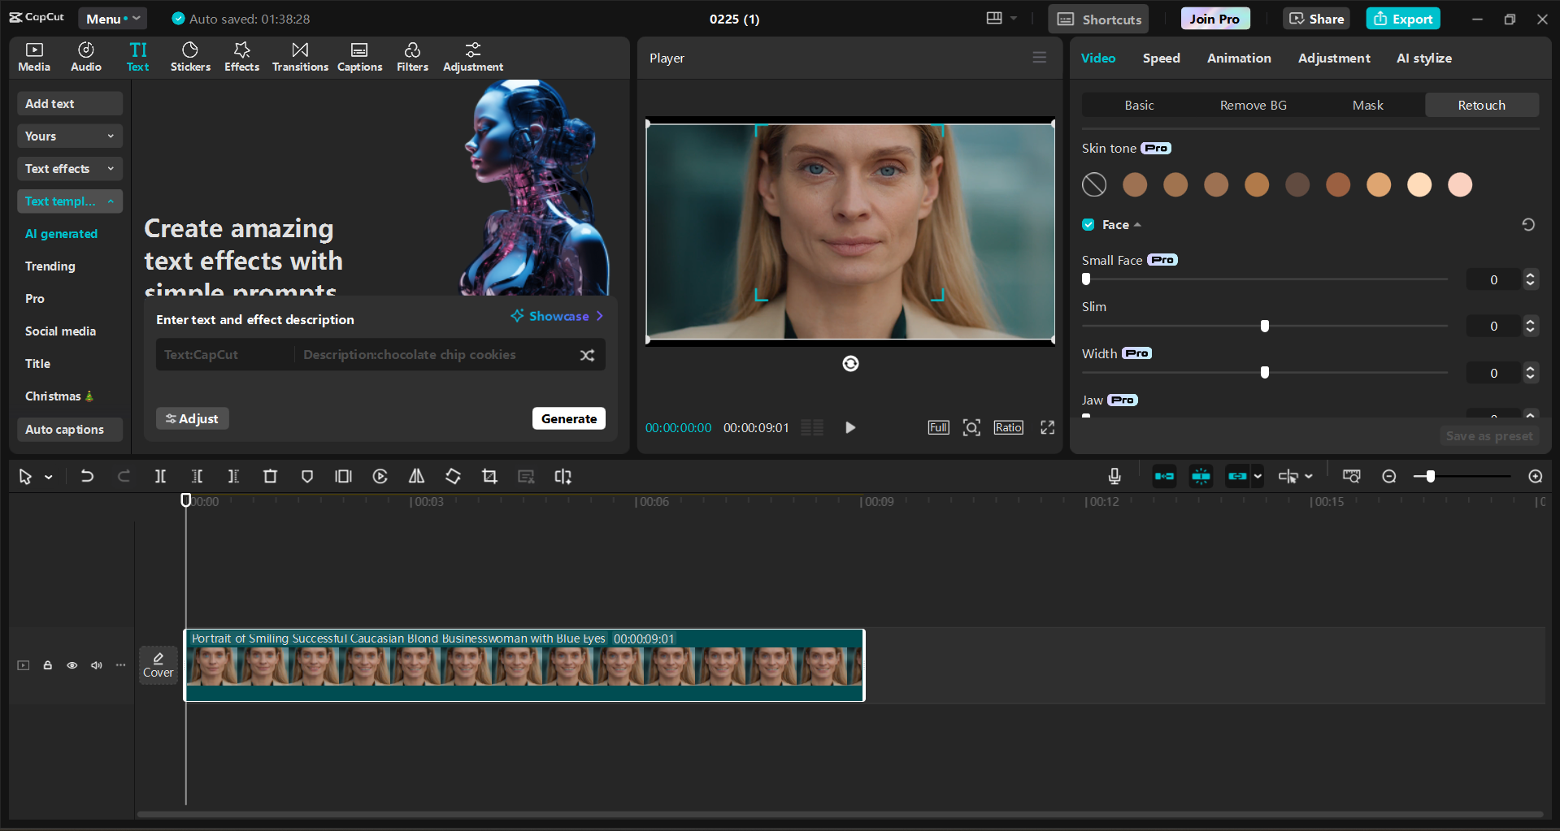Click the Undo arrow
Screen dimensions: 1560x831
tap(87, 477)
